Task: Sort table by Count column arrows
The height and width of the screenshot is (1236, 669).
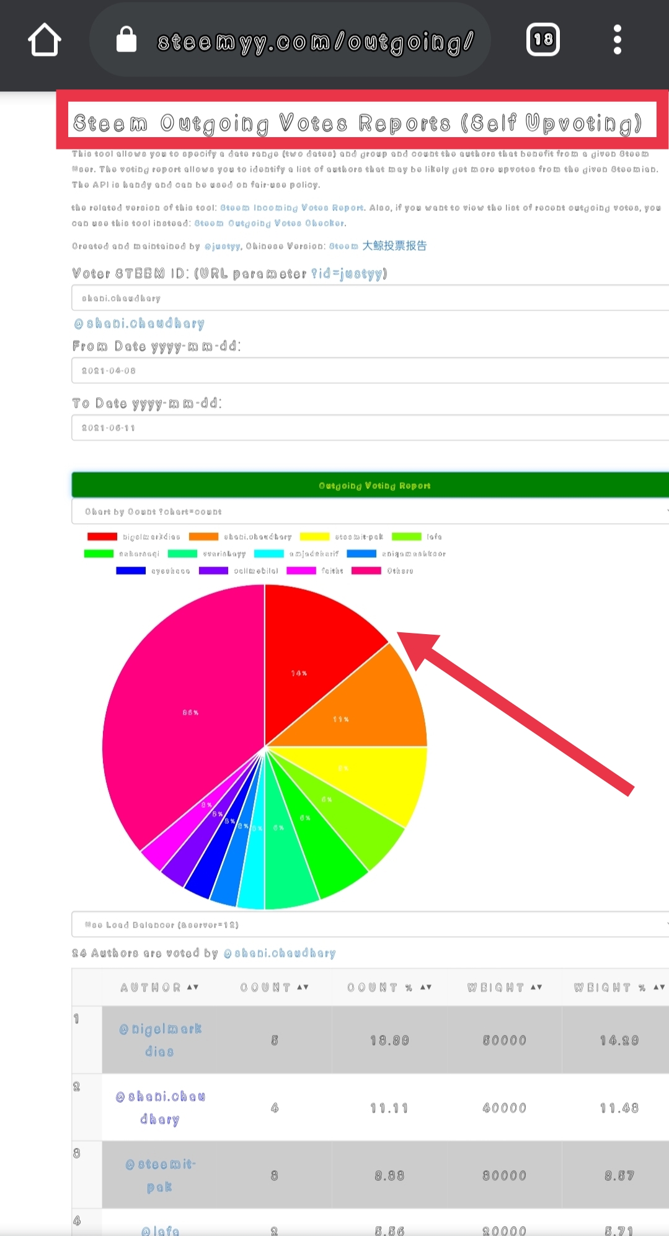Action: pyautogui.click(x=303, y=987)
